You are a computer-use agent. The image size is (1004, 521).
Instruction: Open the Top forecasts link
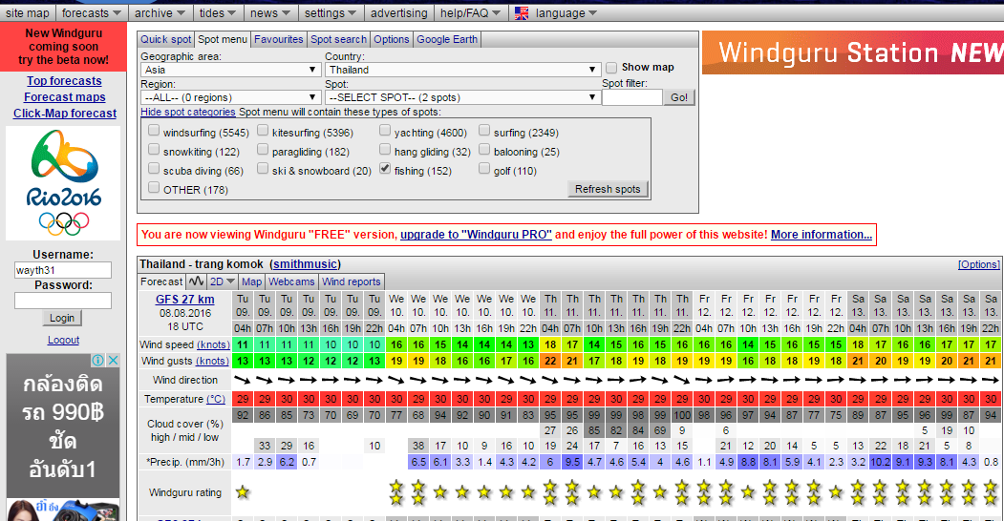tap(64, 80)
